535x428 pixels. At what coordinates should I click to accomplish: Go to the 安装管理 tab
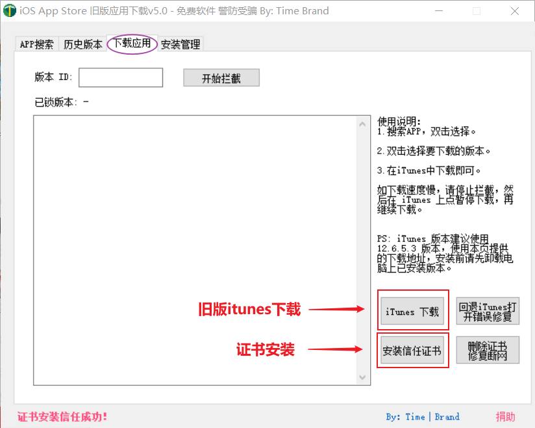point(180,44)
